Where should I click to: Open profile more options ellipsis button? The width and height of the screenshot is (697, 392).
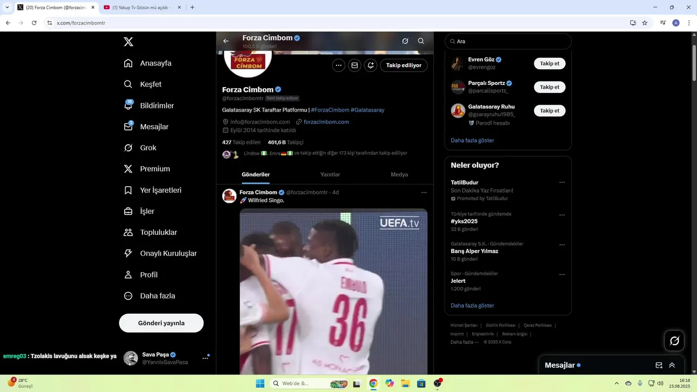pos(339,65)
